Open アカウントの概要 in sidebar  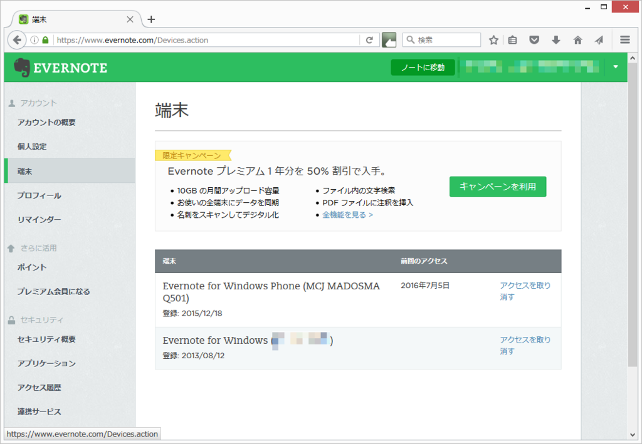click(x=46, y=122)
